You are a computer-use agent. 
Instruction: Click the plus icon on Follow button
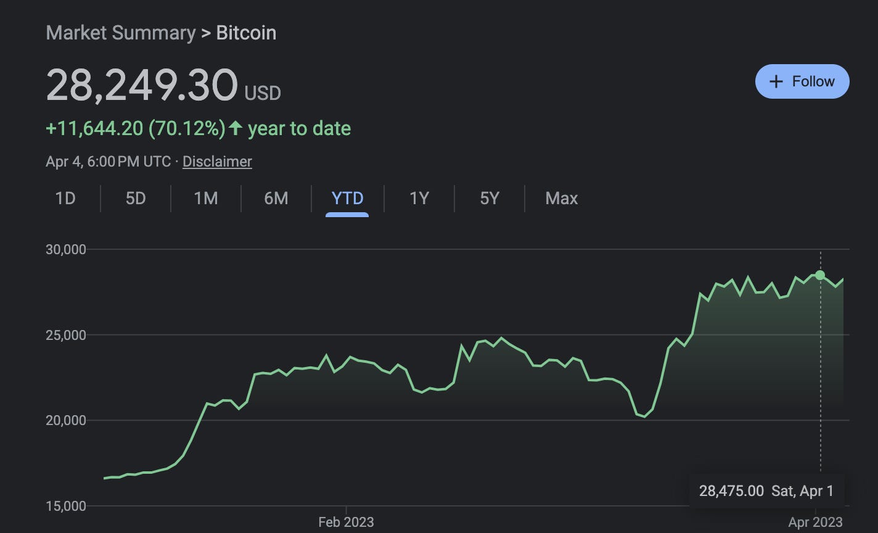[x=776, y=81]
